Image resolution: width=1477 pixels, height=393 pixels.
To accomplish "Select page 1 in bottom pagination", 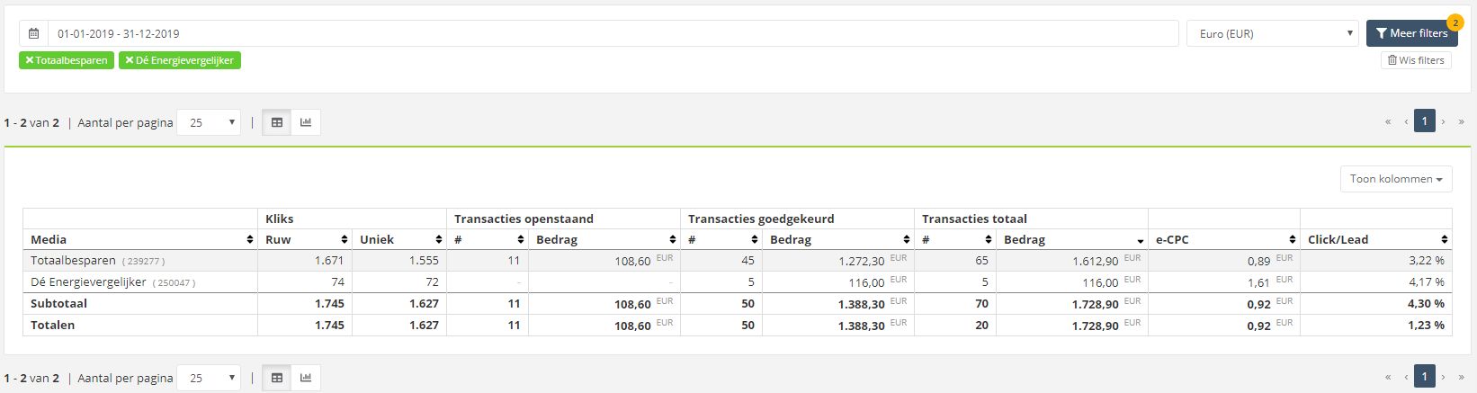I will pos(1425,376).
